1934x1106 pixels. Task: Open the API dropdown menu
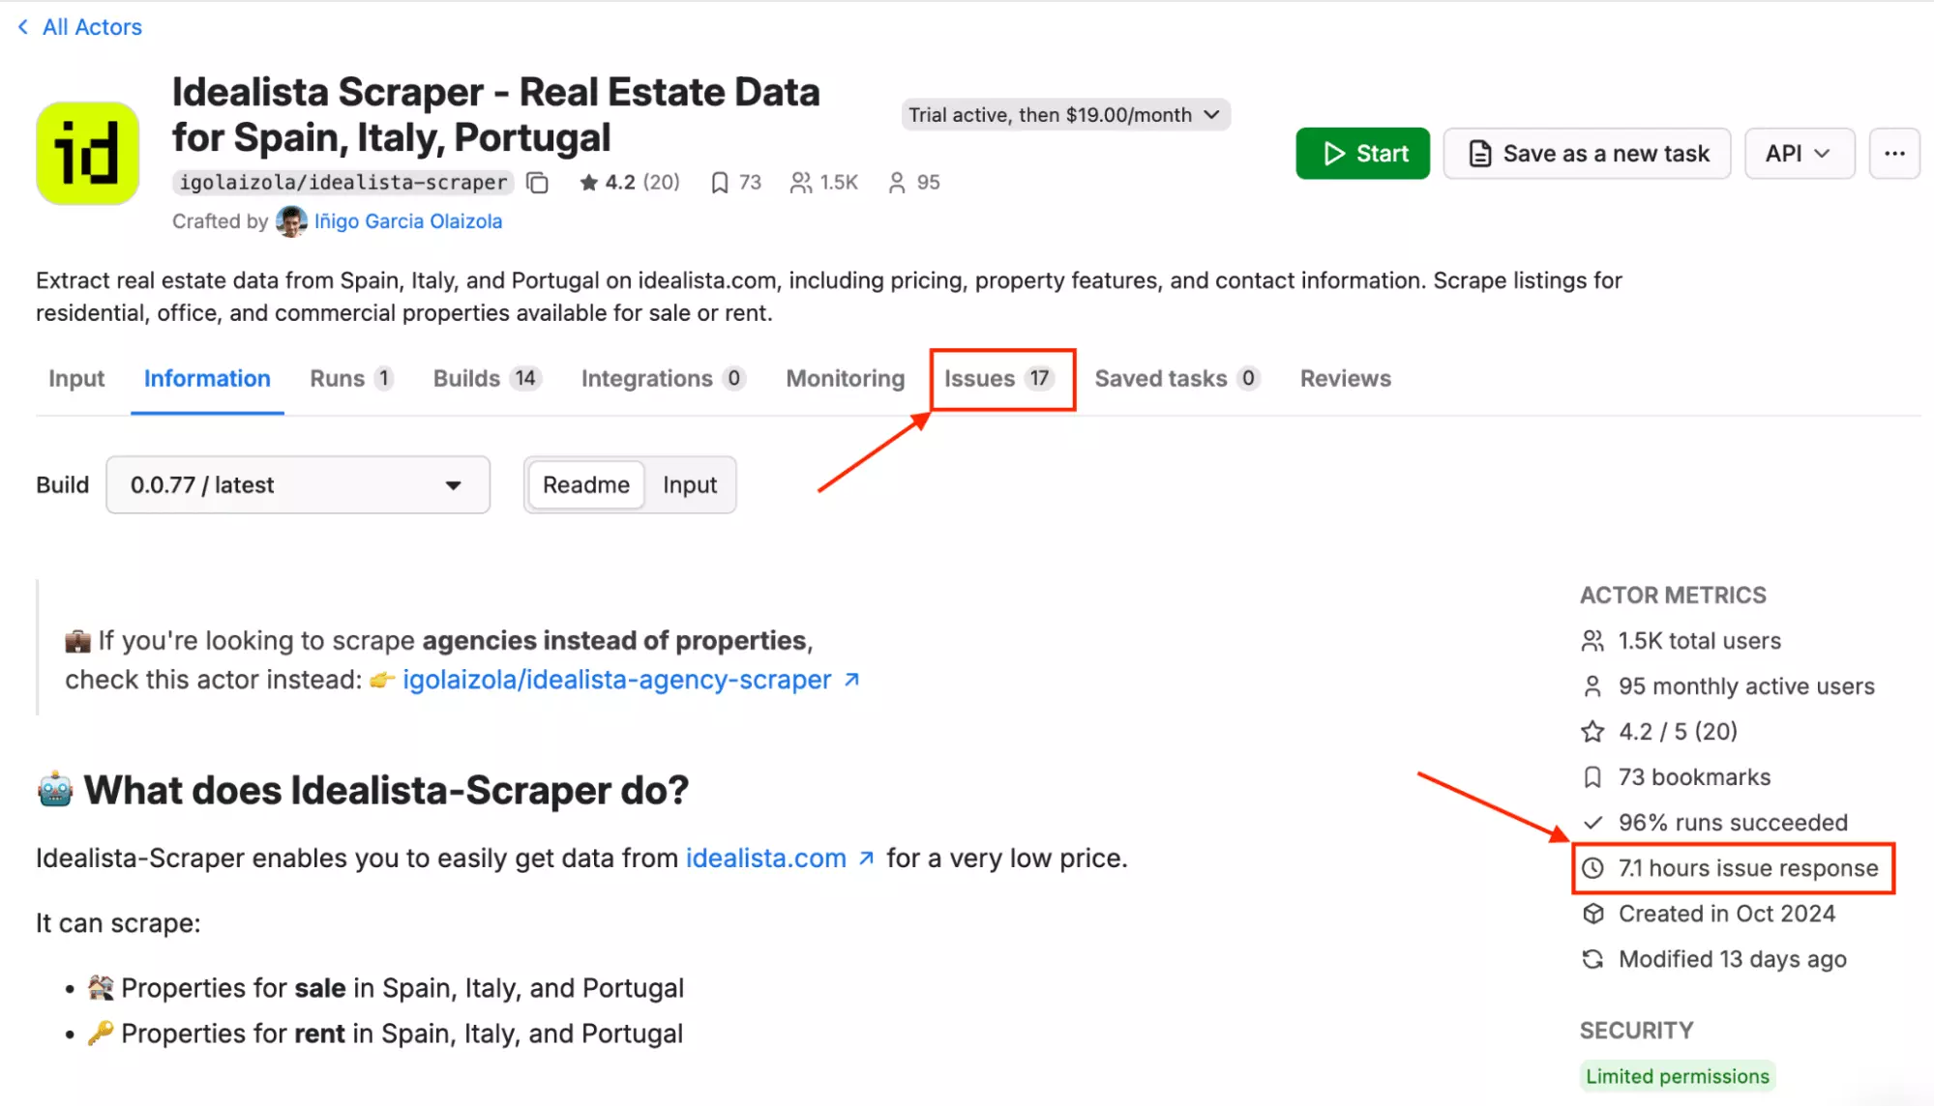coord(1799,153)
